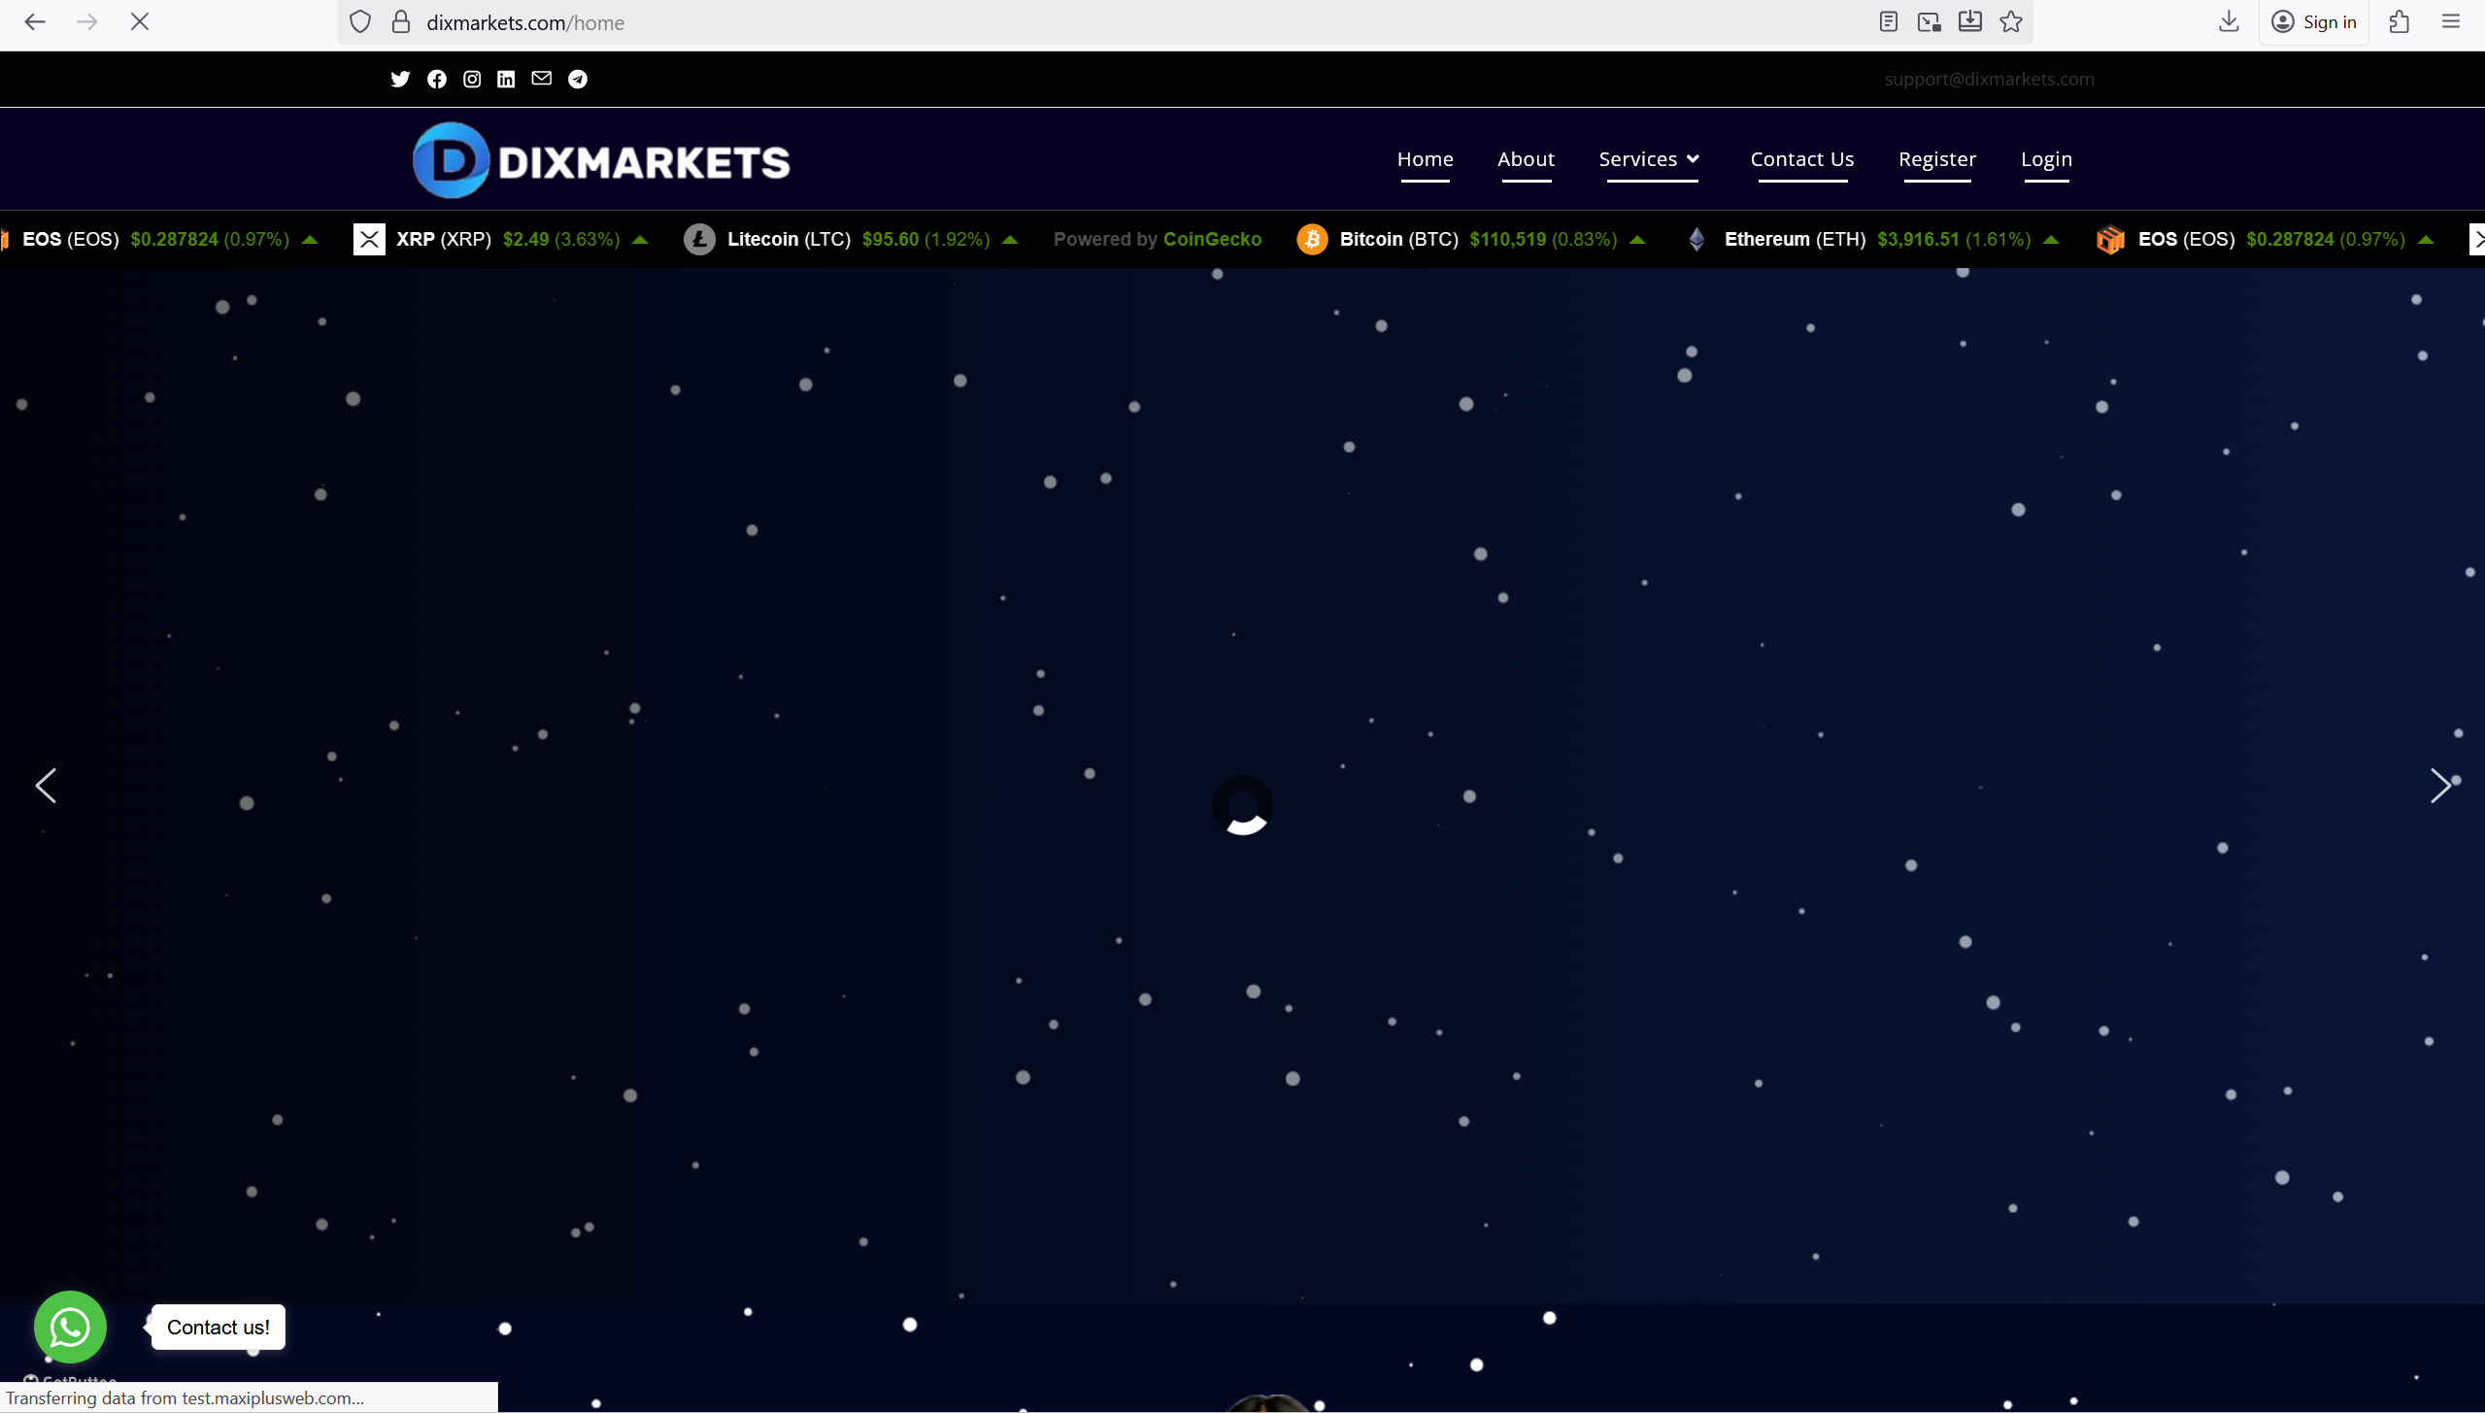Click the WhatsApp chat button
Screen dimensions: 2485x1413
pyautogui.click(x=70, y=1327)
